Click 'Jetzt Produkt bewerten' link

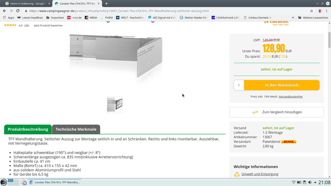coord(48,25)
